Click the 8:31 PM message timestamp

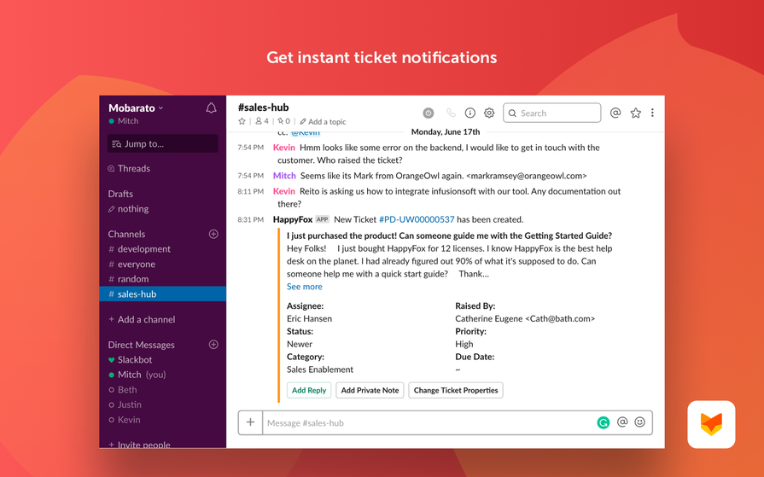250,220
